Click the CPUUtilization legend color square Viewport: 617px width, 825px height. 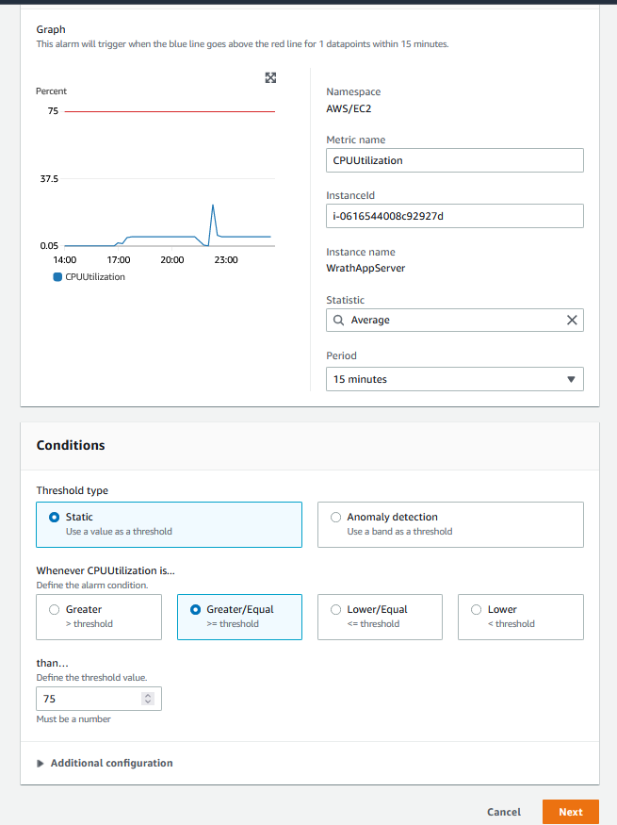tap(57, 277)
